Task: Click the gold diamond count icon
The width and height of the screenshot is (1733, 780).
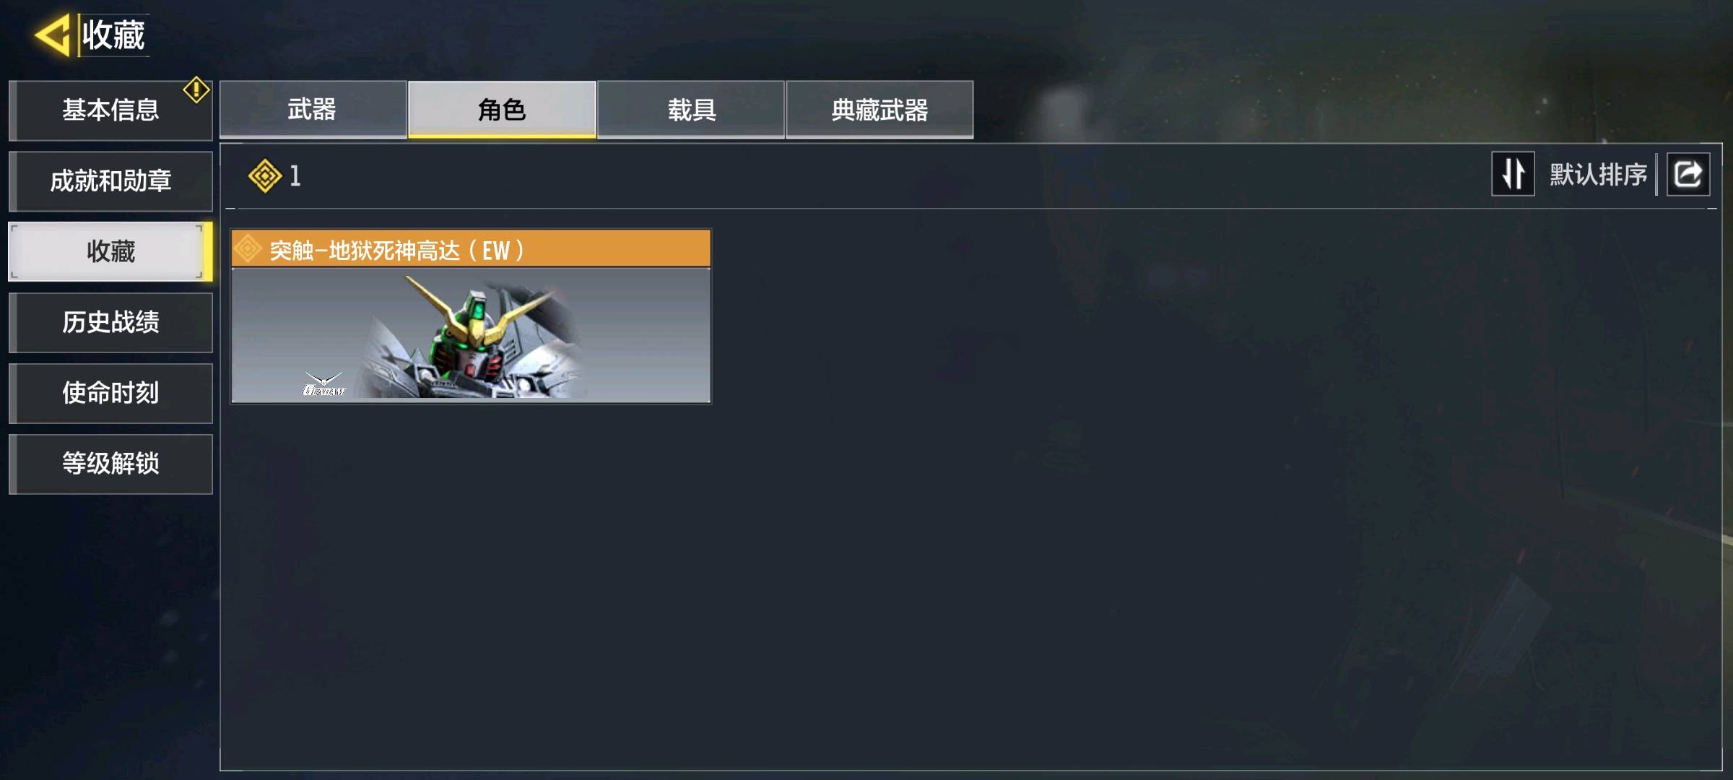Action: [x=265, y=175]
